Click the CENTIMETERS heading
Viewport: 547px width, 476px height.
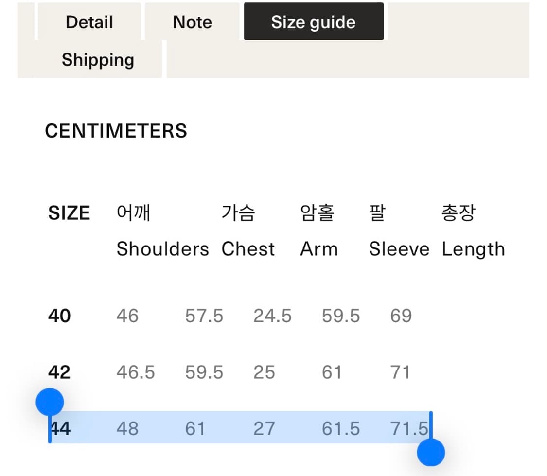(116, 131)
